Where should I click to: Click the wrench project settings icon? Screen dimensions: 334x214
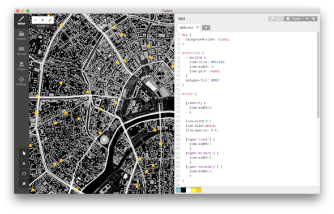(x=314, y=19)
